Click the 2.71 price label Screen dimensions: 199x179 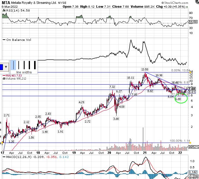click(7, 115)
